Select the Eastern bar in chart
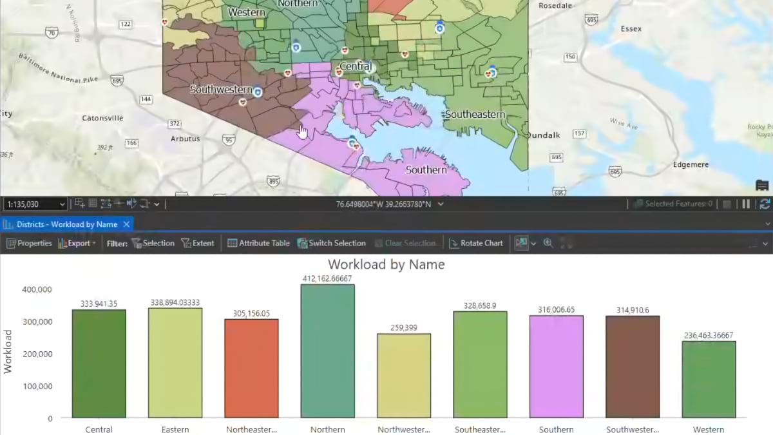The height and width of the screenshot is (435, 773). click(175, 363)
